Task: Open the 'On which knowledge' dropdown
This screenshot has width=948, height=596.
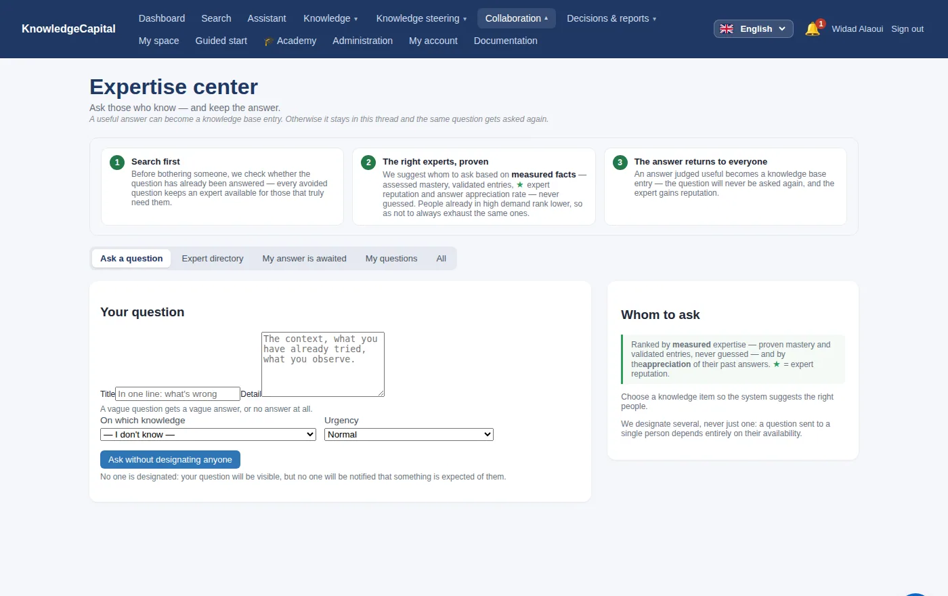Action: point(208,434)
